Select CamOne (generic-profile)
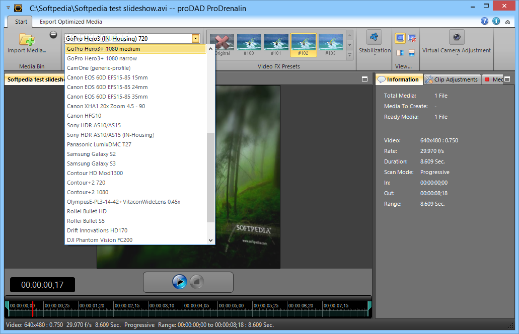Screen dimensions: 519x334 point(135,68)
